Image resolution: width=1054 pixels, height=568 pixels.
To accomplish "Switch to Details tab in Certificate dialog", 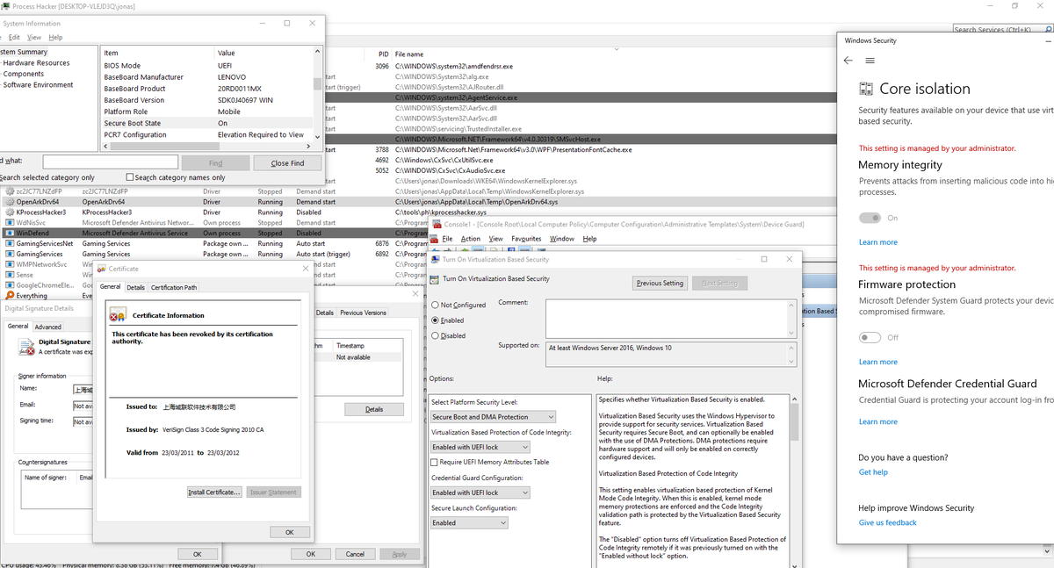I will coord(135,287).
